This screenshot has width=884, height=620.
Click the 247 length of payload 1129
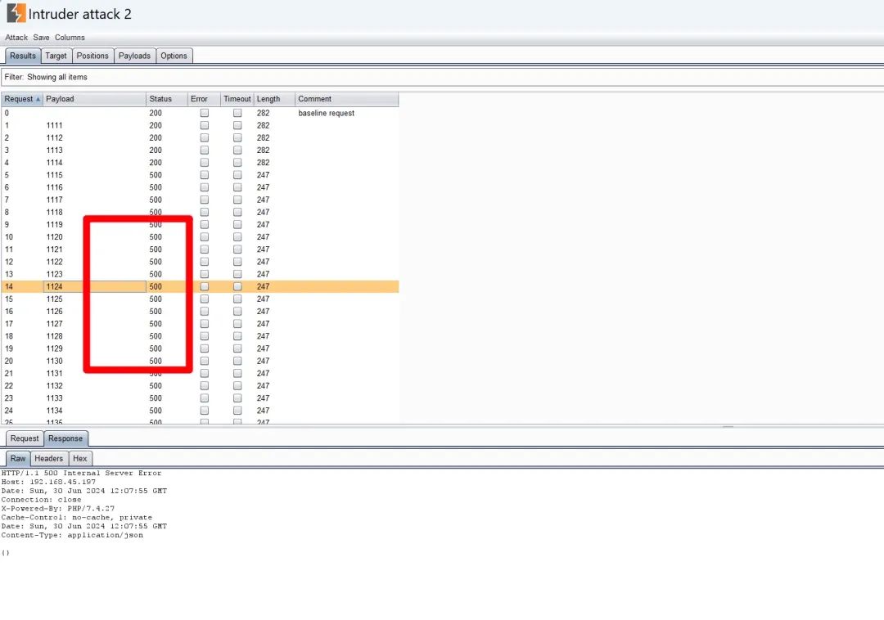click(x=264, y=348)
